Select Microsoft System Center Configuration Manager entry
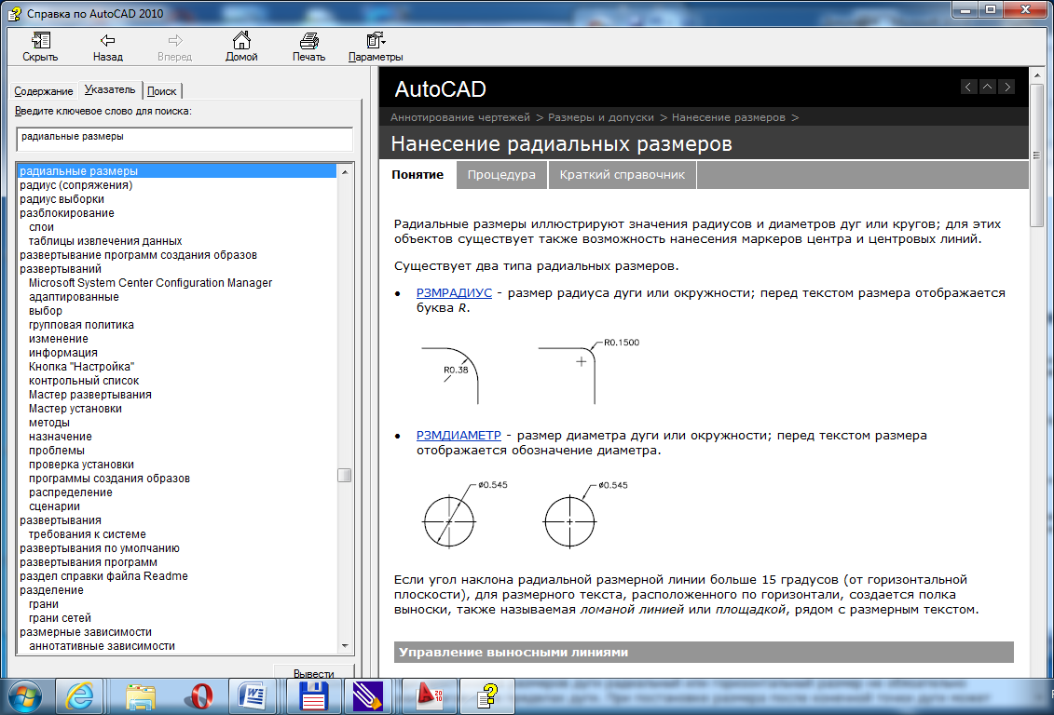1054x715 pixels. pyautogui.click(x=151, y=283)
